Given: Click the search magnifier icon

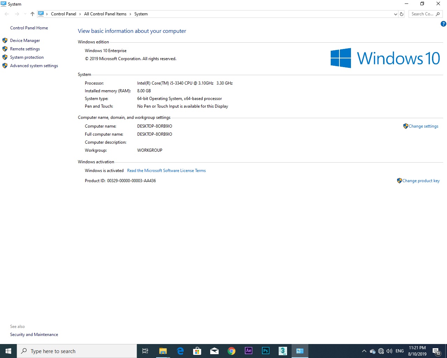Looking at the screenshot, I should click(438, 14).
